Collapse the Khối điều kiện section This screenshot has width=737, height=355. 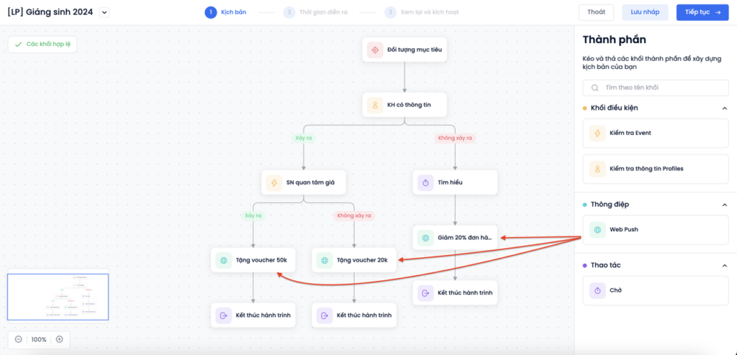pyautogui.click(x=724, y=108)
